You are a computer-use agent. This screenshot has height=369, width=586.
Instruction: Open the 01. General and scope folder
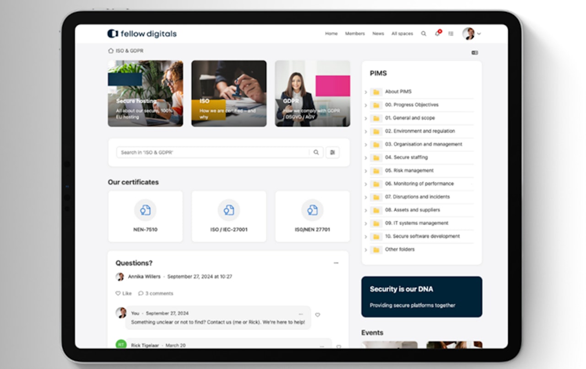pyautogui.click(x=410, y=118)
